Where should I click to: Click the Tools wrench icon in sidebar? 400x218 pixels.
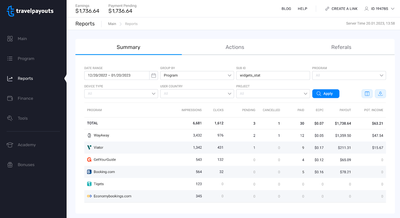(x=10, y=118)
